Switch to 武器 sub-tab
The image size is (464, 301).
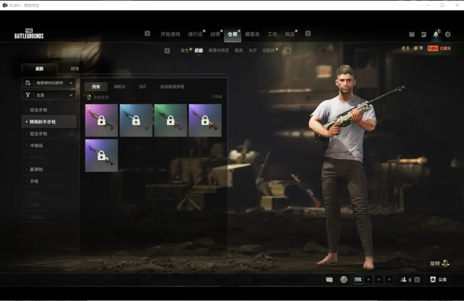(x=198, y=51)
